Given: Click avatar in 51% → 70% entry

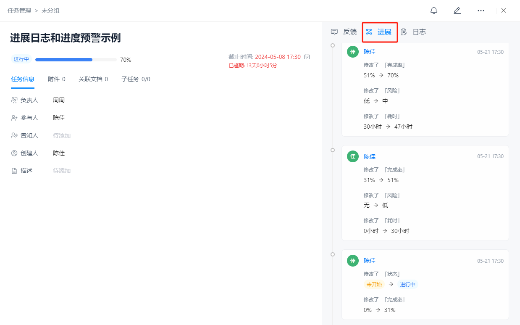Looking at the screenshot, I should (x=353, y=52).
